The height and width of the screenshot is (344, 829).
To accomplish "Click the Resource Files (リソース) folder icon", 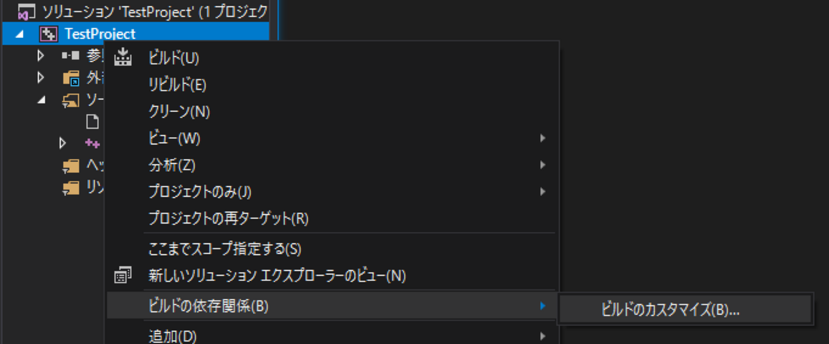I will tap(70, 188).
